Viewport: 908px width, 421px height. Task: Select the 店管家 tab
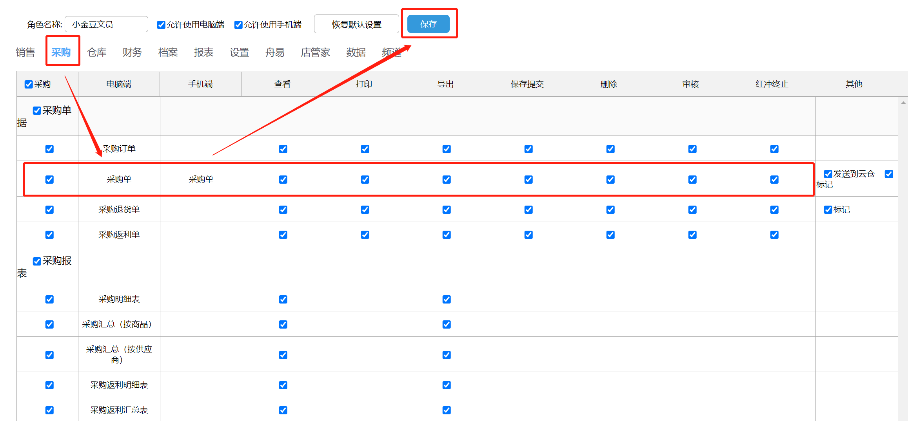[315, 52]
